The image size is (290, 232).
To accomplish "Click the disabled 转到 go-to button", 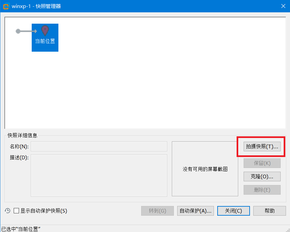I will pyautogui.click(x=157, y=211).
